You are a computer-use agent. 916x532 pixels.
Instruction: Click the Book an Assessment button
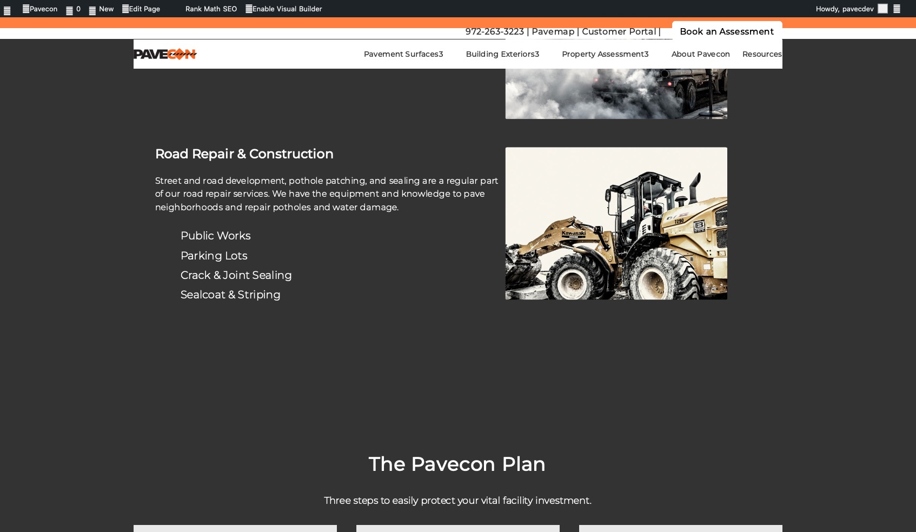[726, 31]
